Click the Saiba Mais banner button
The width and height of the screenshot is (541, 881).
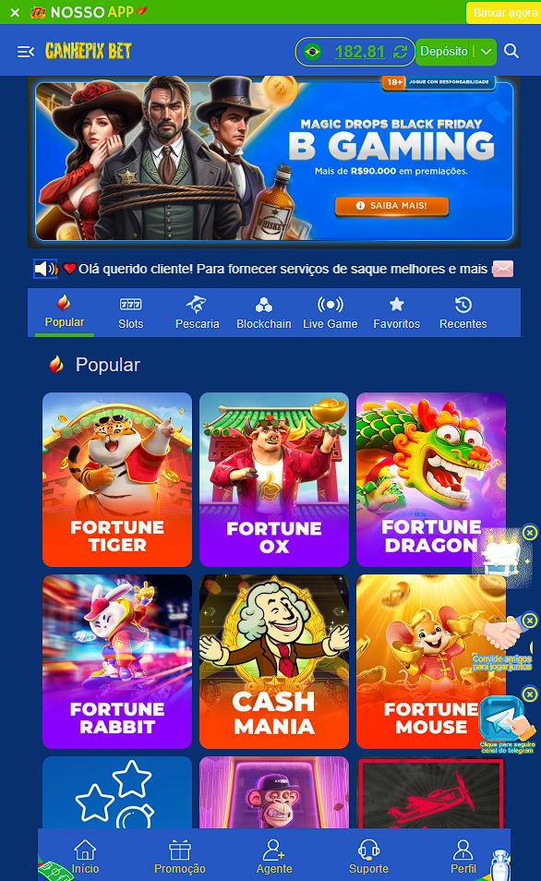tap(392, 206)
